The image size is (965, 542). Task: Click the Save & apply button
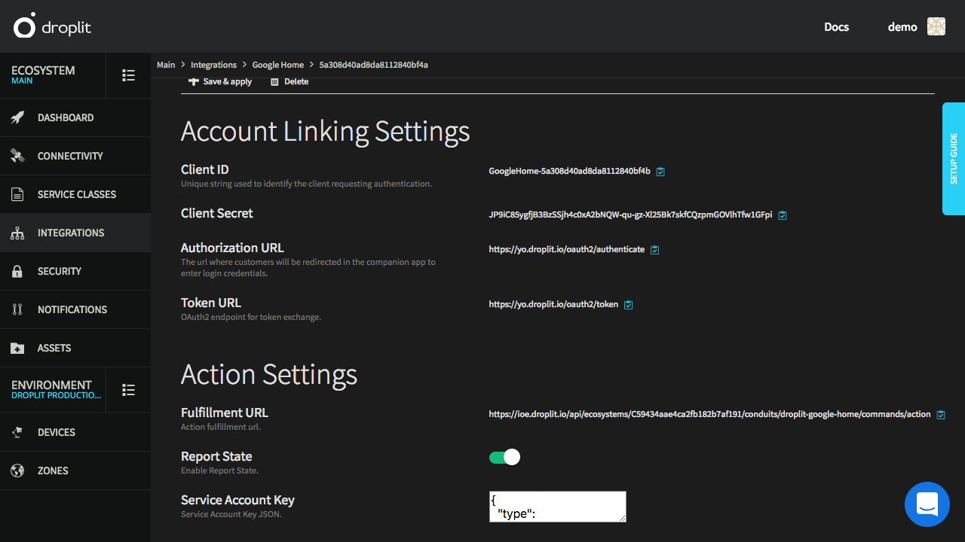coord(220,81)
